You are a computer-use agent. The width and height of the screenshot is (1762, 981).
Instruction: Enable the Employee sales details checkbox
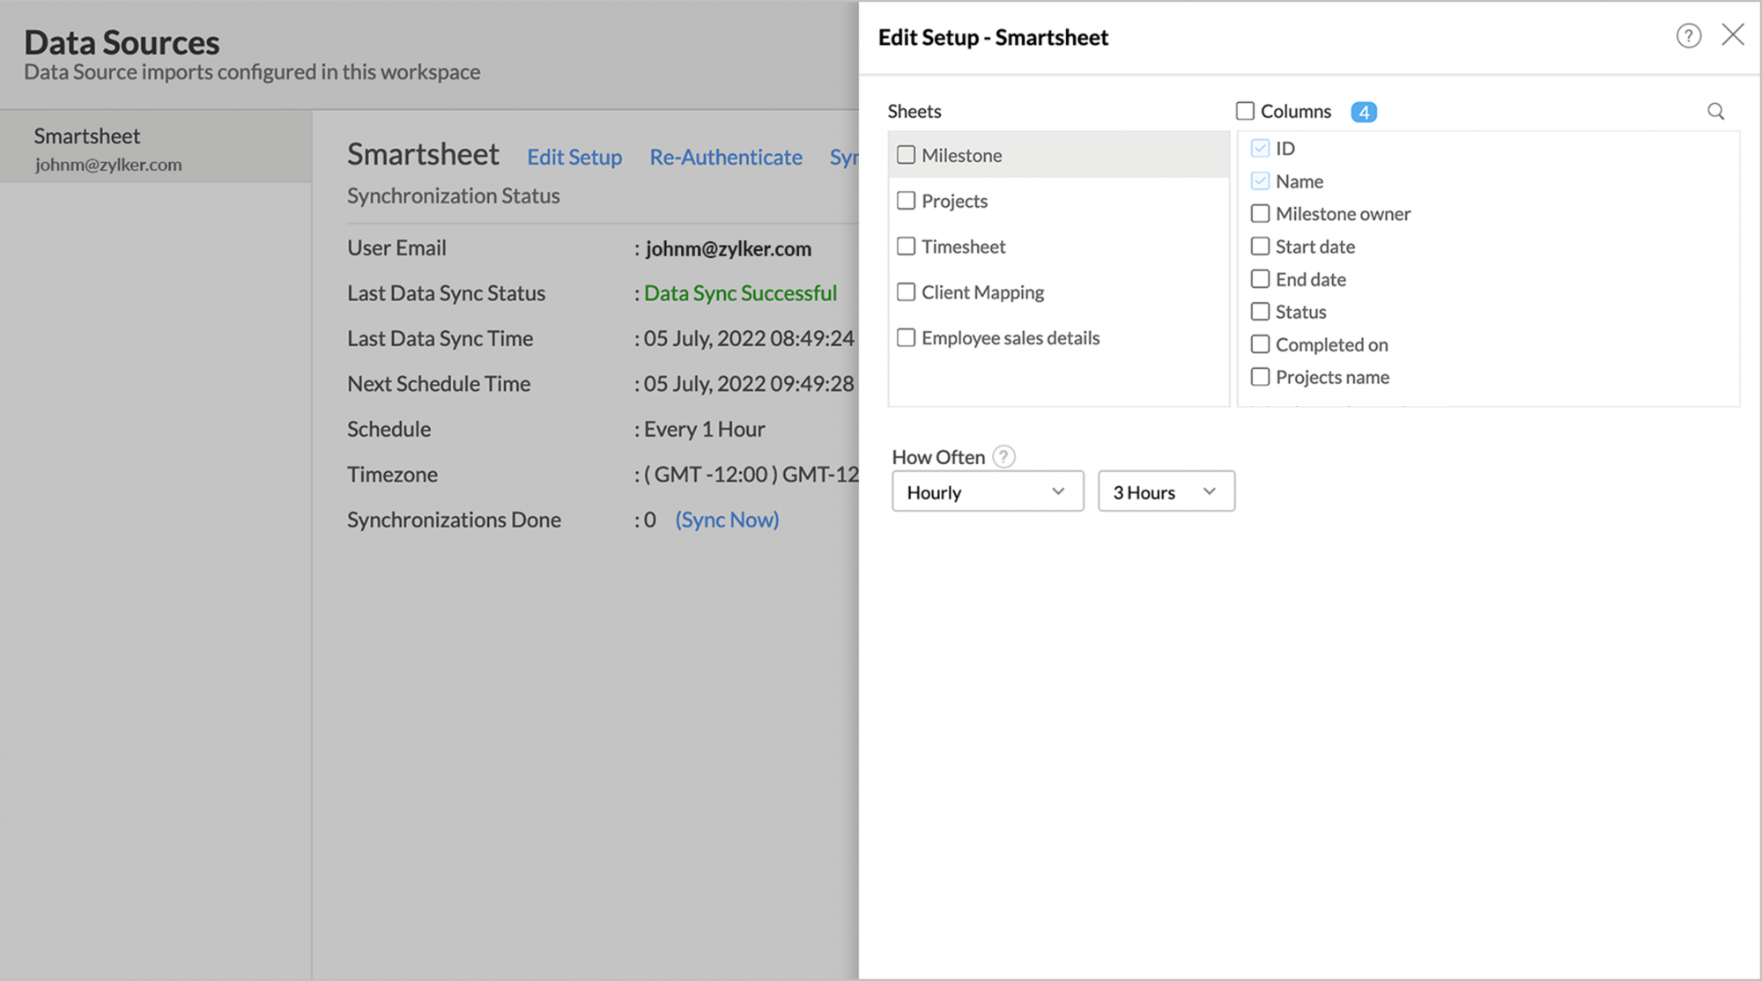(907, 337)
